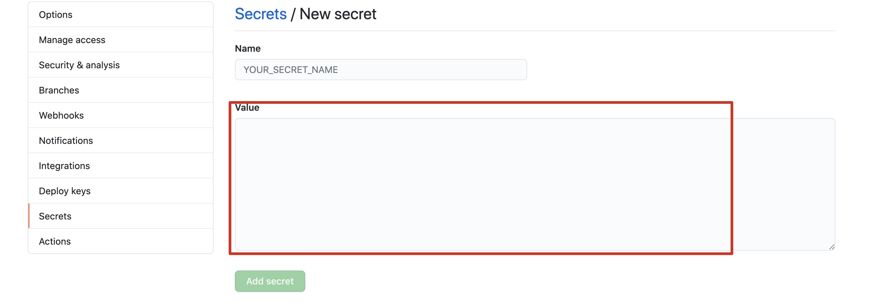Navigate to Notifications settings
Viewport: 875px width, 303px height.
tap(65, 140)
